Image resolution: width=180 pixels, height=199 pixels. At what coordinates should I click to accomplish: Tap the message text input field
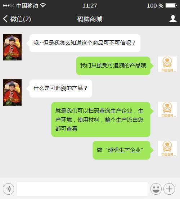(82, 189)
